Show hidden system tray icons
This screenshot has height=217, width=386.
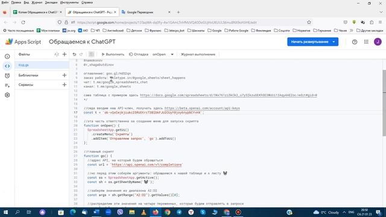(x=344, y=212)
